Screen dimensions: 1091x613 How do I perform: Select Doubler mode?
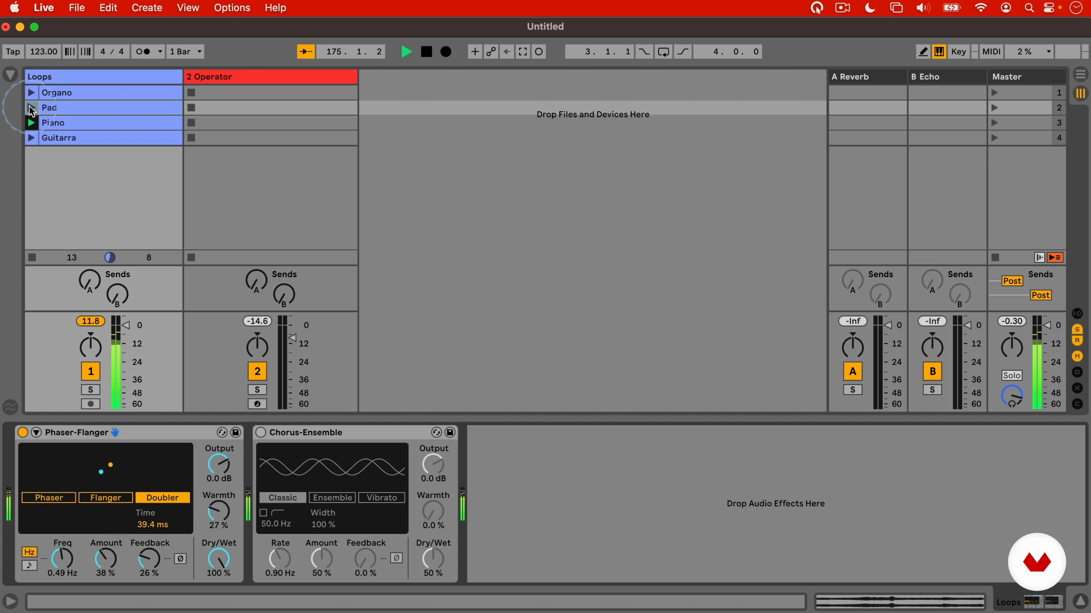click(163, 497)
